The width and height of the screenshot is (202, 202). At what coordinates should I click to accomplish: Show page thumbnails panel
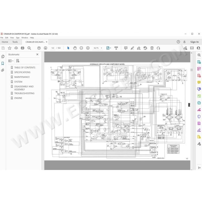click(3, 57)
